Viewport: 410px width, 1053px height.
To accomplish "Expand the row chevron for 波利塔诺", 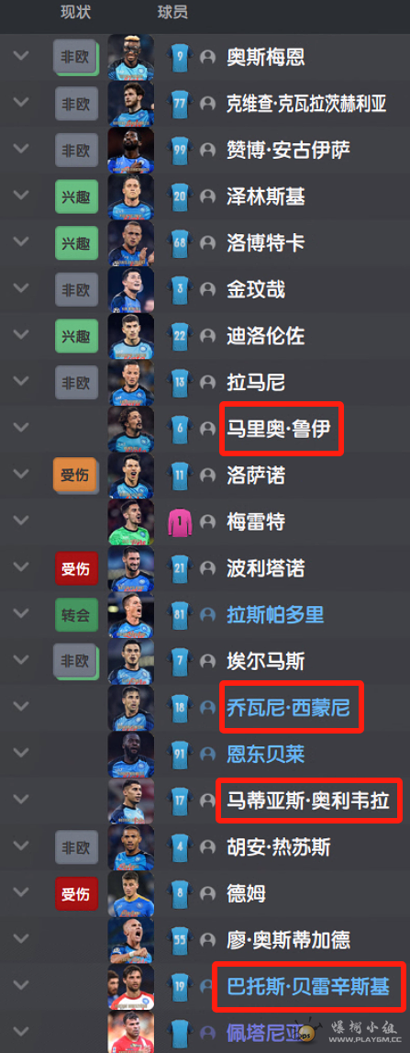I will click(21, 567).
